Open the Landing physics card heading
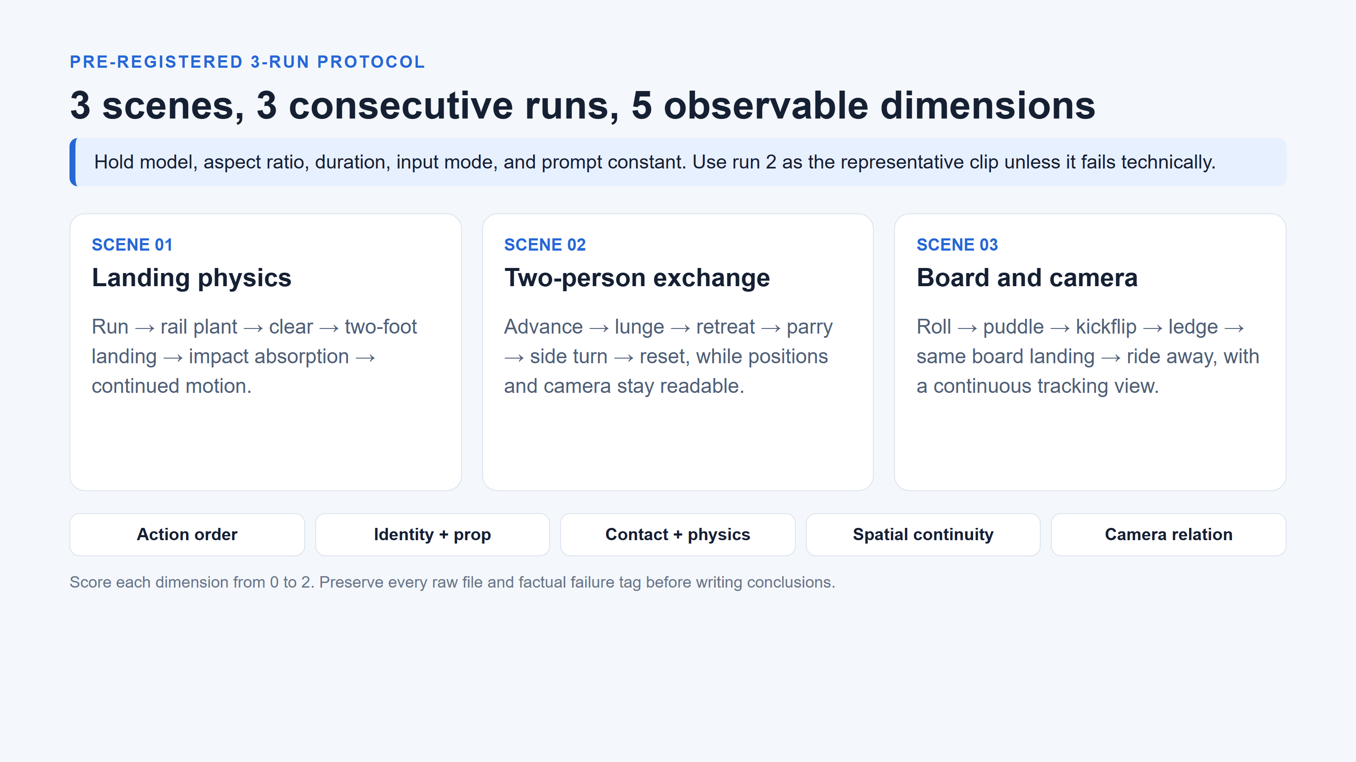 click(191, 278)
